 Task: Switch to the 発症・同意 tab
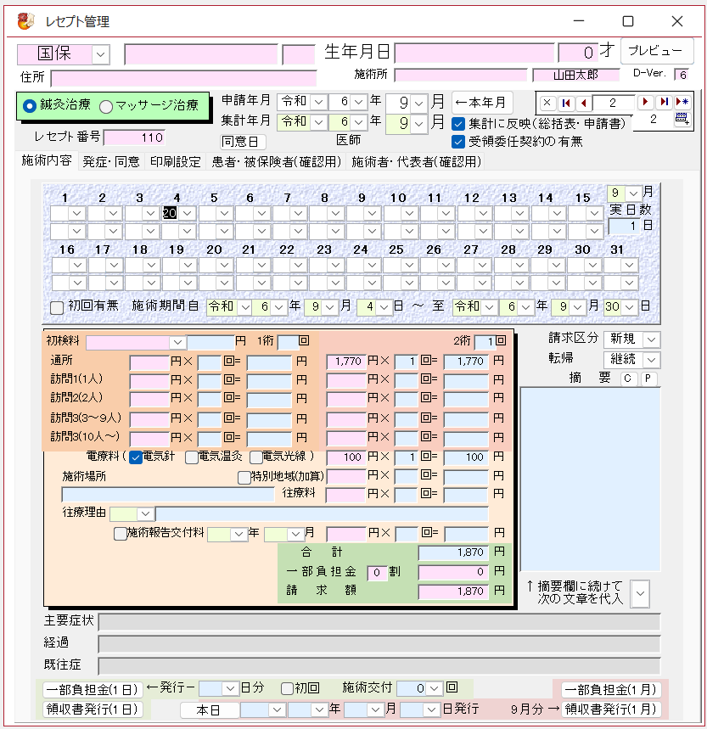coord(111,161)
